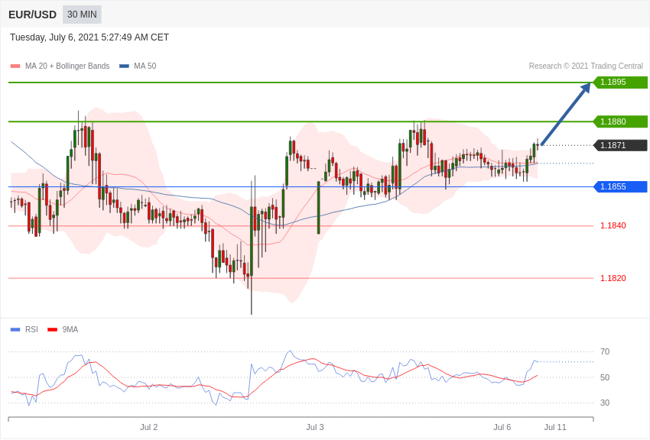Click the 1.1895 green target price tag
This screenshot has width=650, height=440.
pyautogui.click(x=620, y=82)
